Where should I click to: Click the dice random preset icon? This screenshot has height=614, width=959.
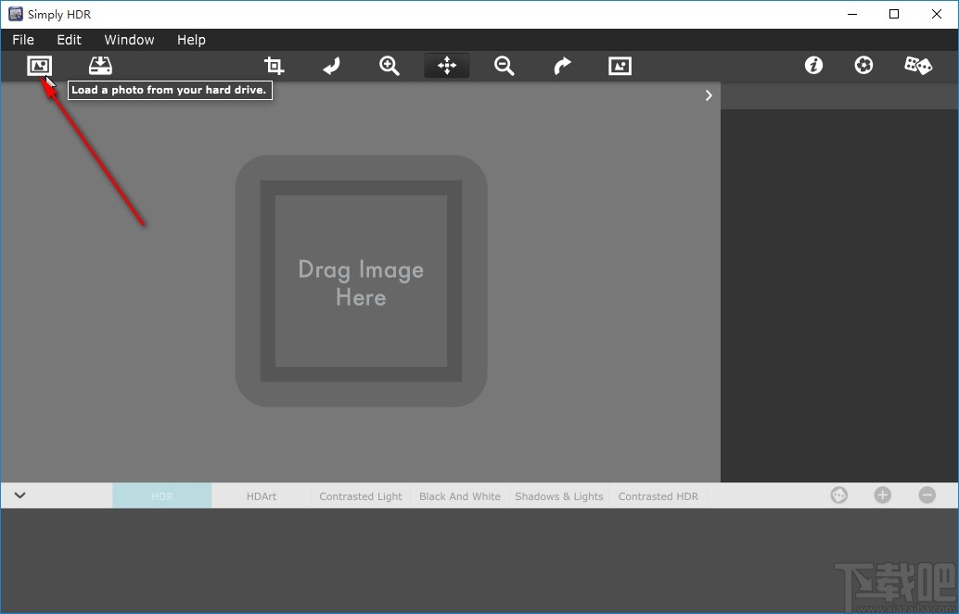pyautogui.click(x=918, y=66)
